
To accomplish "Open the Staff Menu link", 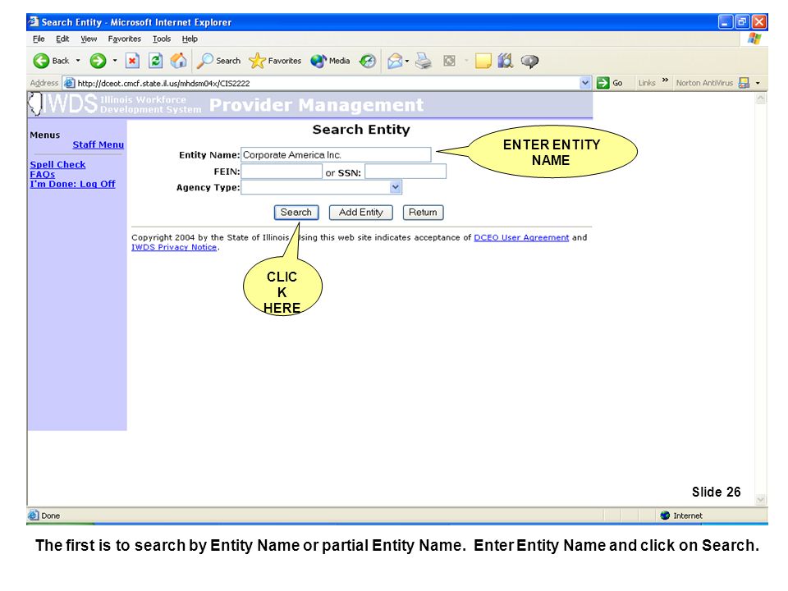I will coord(98,144).
